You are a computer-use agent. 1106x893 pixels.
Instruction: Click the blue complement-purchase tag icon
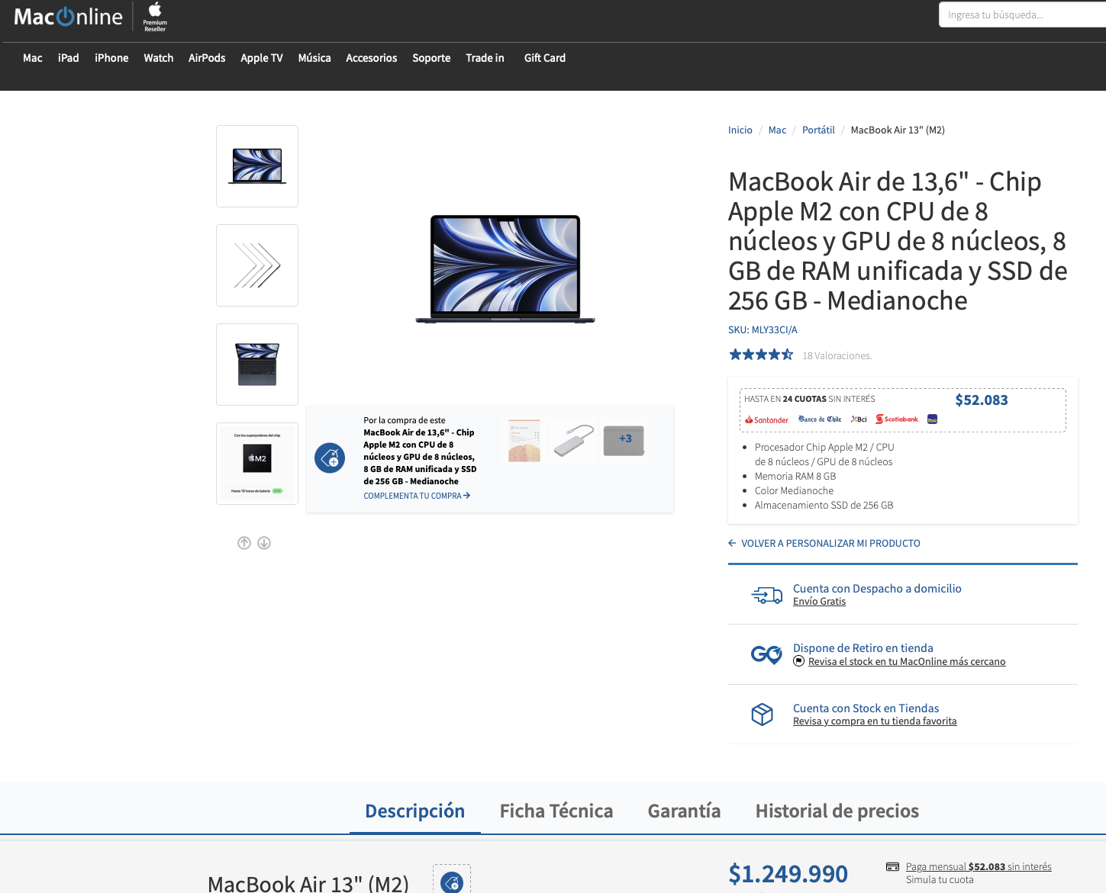click(x=330, y=458)
